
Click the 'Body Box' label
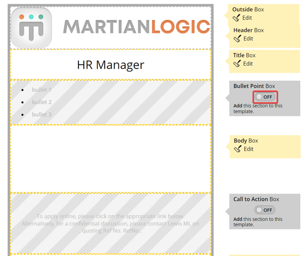click(246, 141)
